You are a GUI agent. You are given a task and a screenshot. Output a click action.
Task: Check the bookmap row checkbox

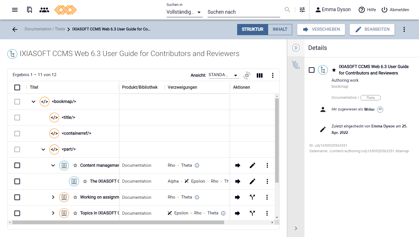(x=17, y=101)
